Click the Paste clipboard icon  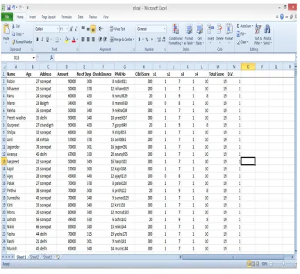pyautogui.click(x=6, y=29)
